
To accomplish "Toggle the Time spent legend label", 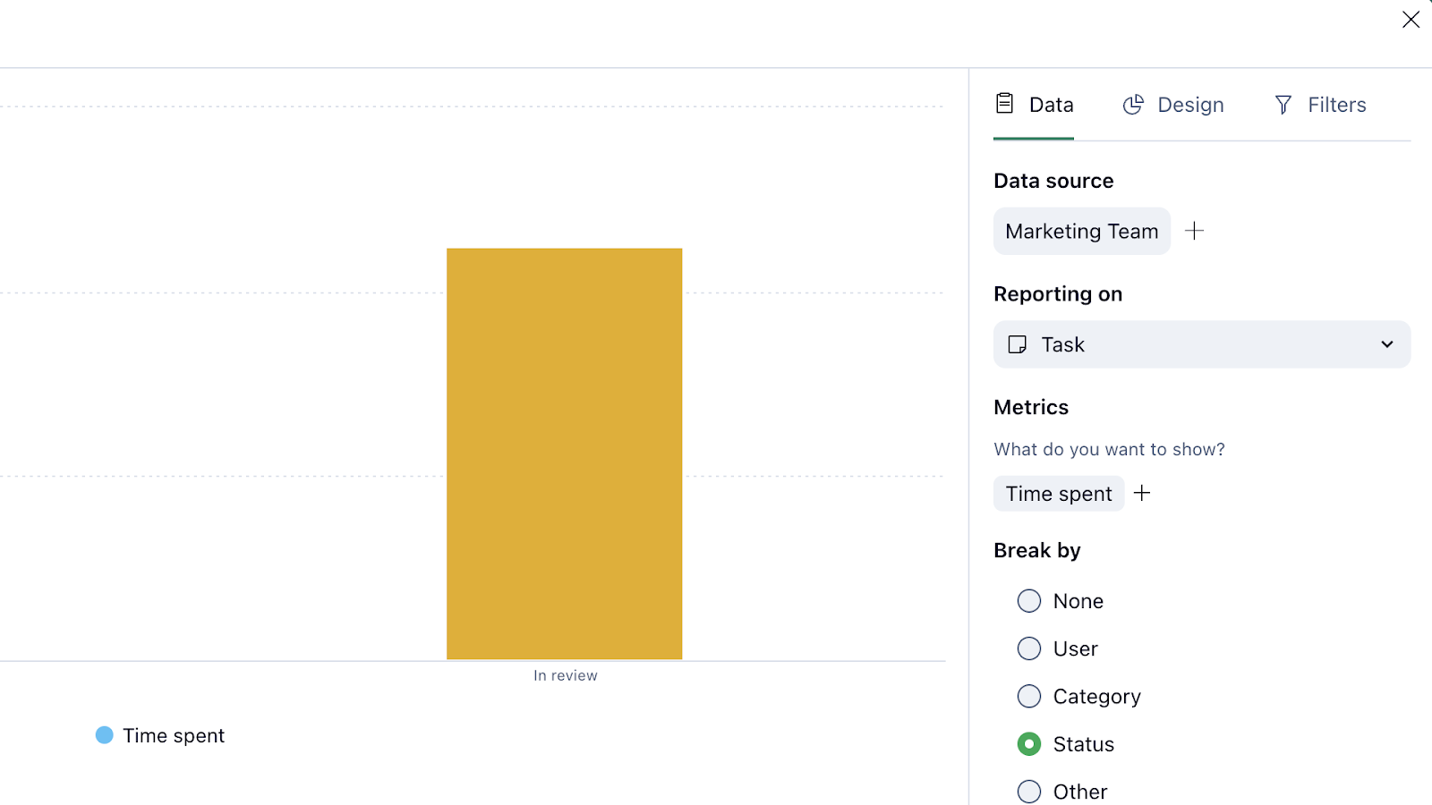I will pos(174,735).
